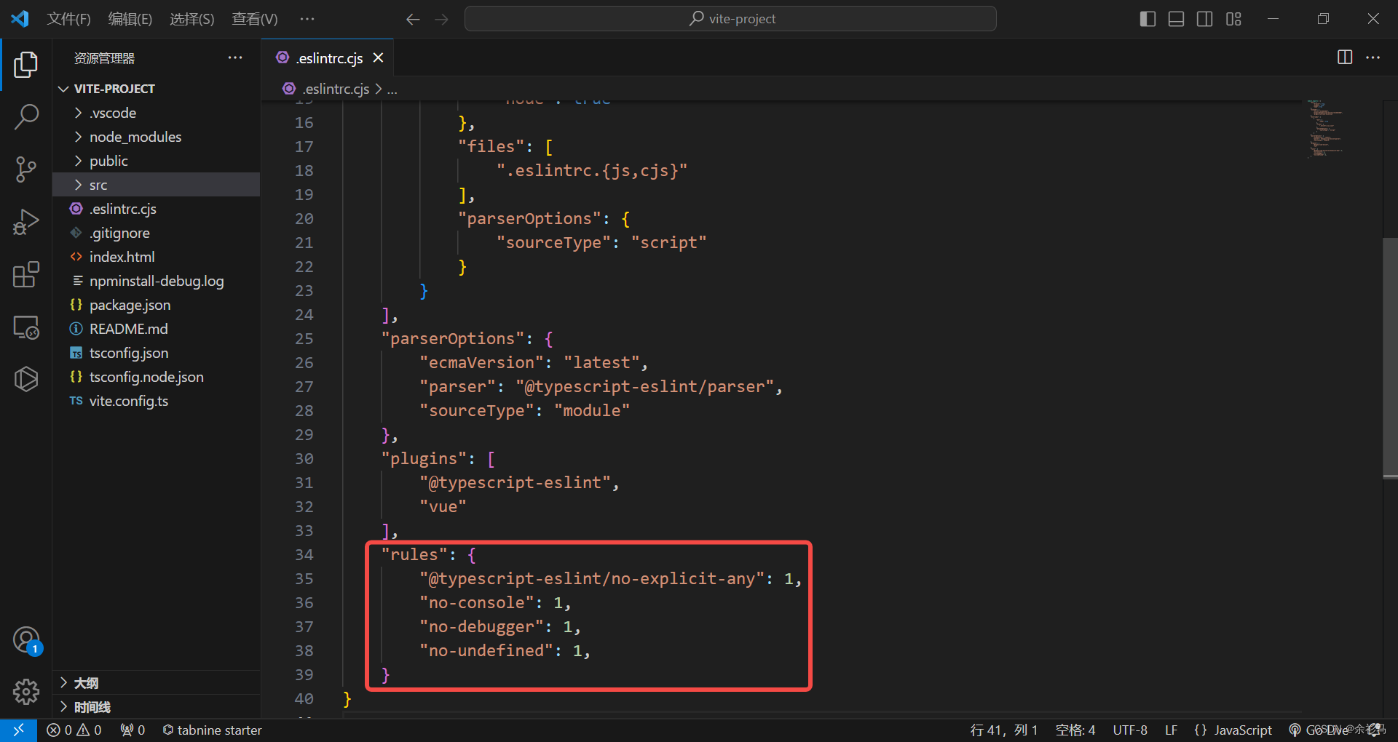Open the Search view icon
The height and width of the screenshot is (742, 1398).
(x=26, y=116)
